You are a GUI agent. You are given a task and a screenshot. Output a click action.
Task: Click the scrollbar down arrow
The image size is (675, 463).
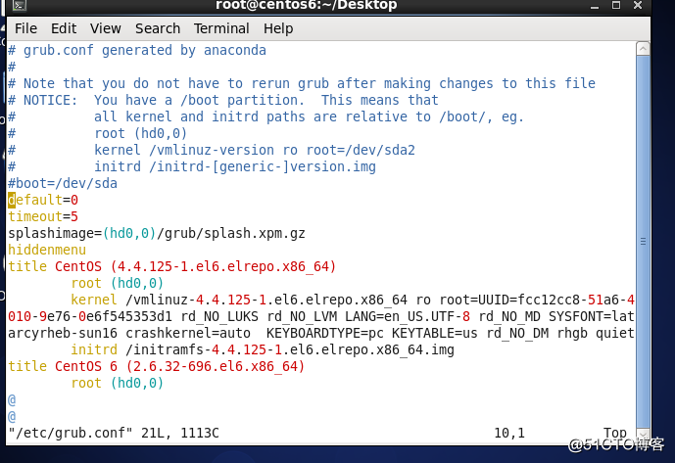pos(643,434)
